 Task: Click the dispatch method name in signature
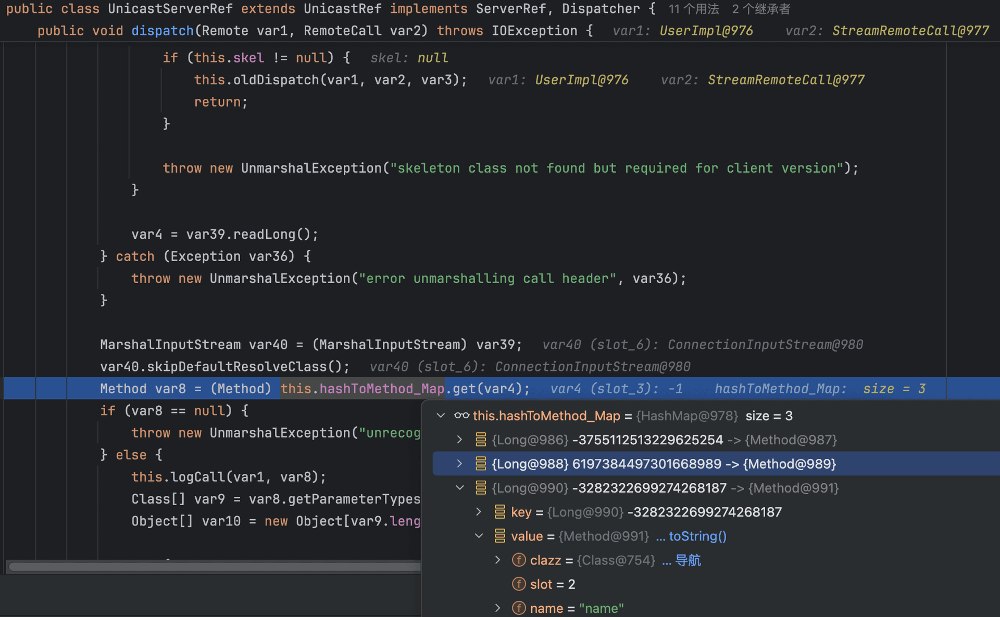coord(162,31)
